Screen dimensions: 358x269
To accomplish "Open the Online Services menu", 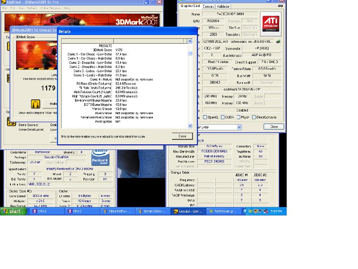I will (51, 8).
